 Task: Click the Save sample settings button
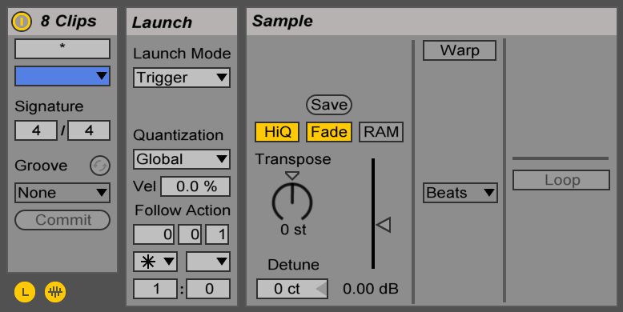coord(329,105)
